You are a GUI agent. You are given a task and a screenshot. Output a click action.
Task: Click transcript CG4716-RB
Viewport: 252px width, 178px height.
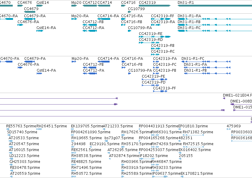[123, 25]
